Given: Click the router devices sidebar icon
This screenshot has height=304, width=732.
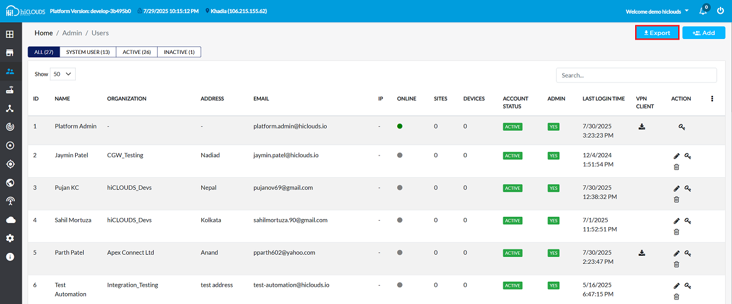Looking at the screenshot, I should pyautogui.click(x=10, y=90).
